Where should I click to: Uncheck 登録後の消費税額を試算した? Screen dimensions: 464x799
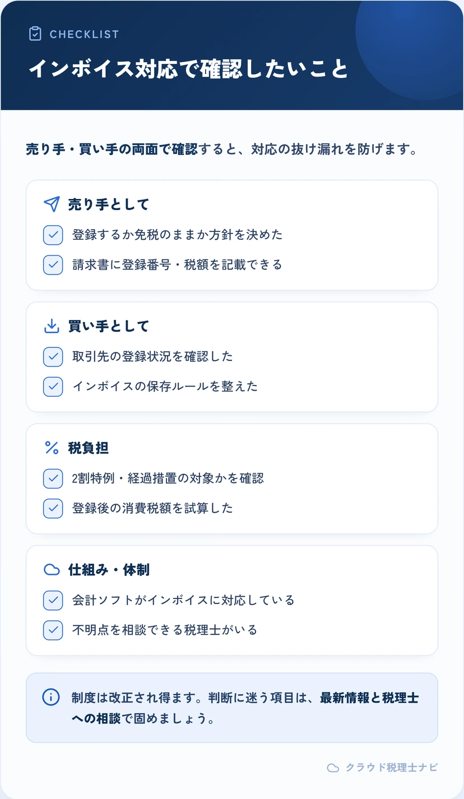pos(53,508)
